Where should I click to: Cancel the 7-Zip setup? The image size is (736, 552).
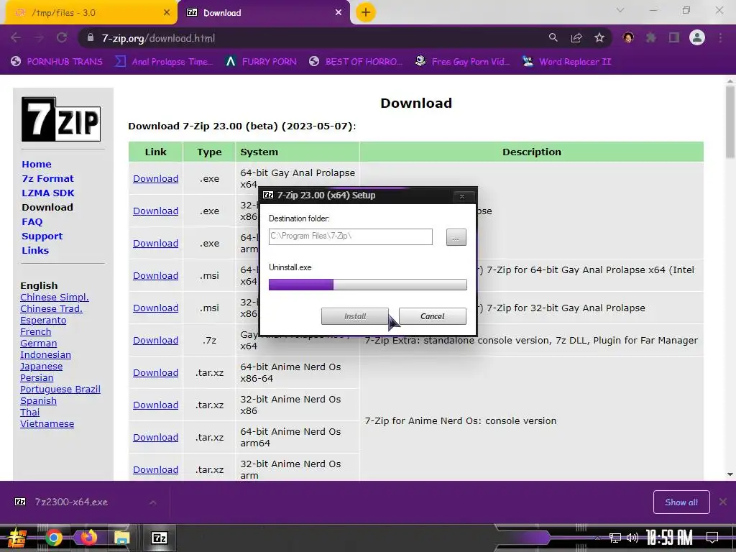(432, 316)
